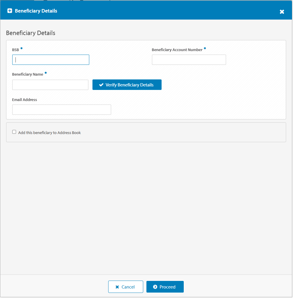The image size is (294, 299).
Task: Click the Cancel button
Action: (126, 287)
